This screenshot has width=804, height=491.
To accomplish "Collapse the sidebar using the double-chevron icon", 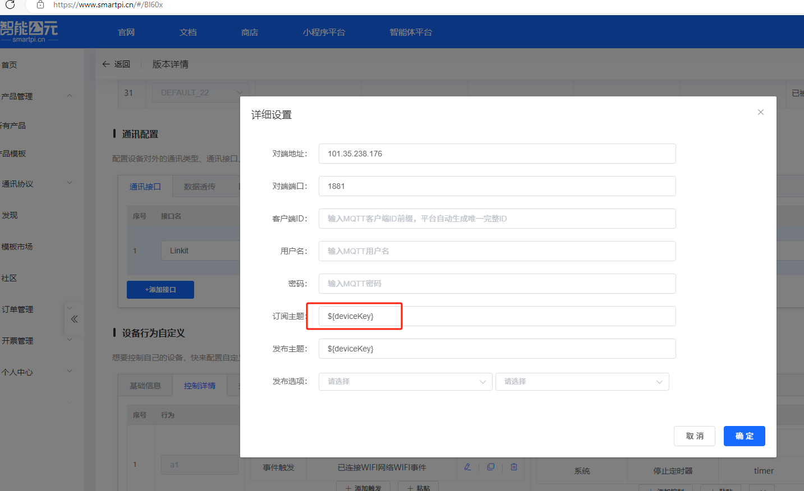I will pos(73,319).
